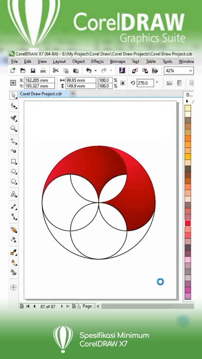Select the Rectangle tool
Image resolution: width=202 pixels, height=359 pixels.
click(14, 161)
